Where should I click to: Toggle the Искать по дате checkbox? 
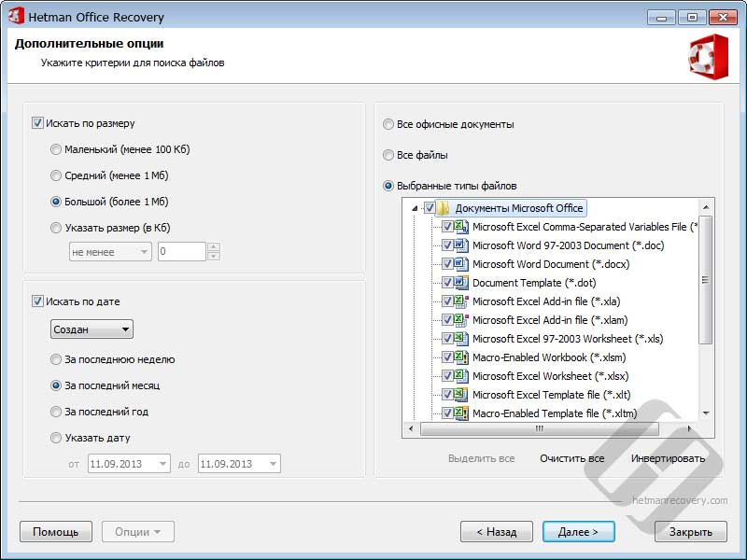(37, 301)
